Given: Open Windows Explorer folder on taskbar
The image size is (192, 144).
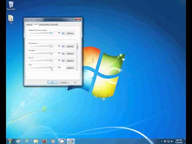Looking at the screenshot, I should pos(36,141).
